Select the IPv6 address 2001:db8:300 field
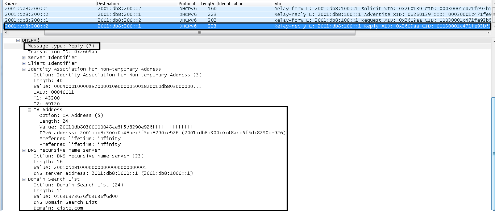Screen dimensions: 495x211 (x=162, y=133)
